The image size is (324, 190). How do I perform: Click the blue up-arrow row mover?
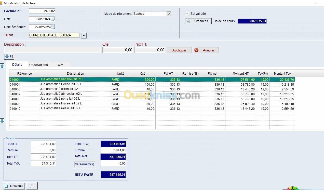(x=2, y=66)
